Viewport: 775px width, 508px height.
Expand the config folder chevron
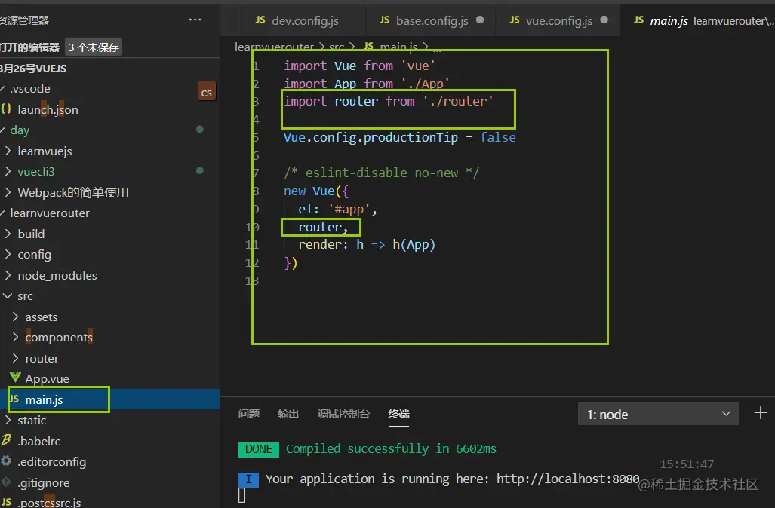pos(8,254)
